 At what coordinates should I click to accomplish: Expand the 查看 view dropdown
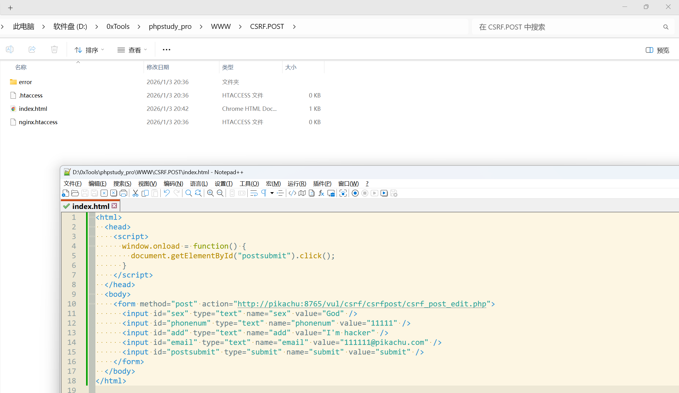132,50
